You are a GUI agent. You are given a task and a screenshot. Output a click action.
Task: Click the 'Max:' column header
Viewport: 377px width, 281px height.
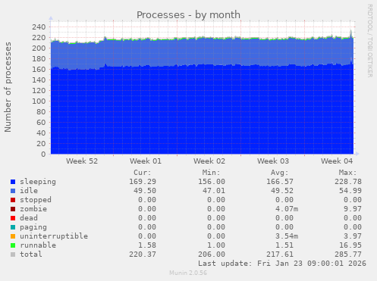[347, 173]
